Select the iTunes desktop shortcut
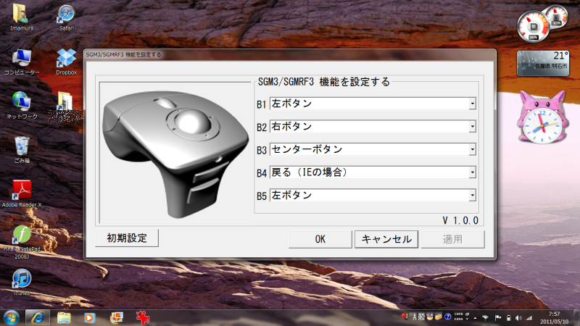 22,283
